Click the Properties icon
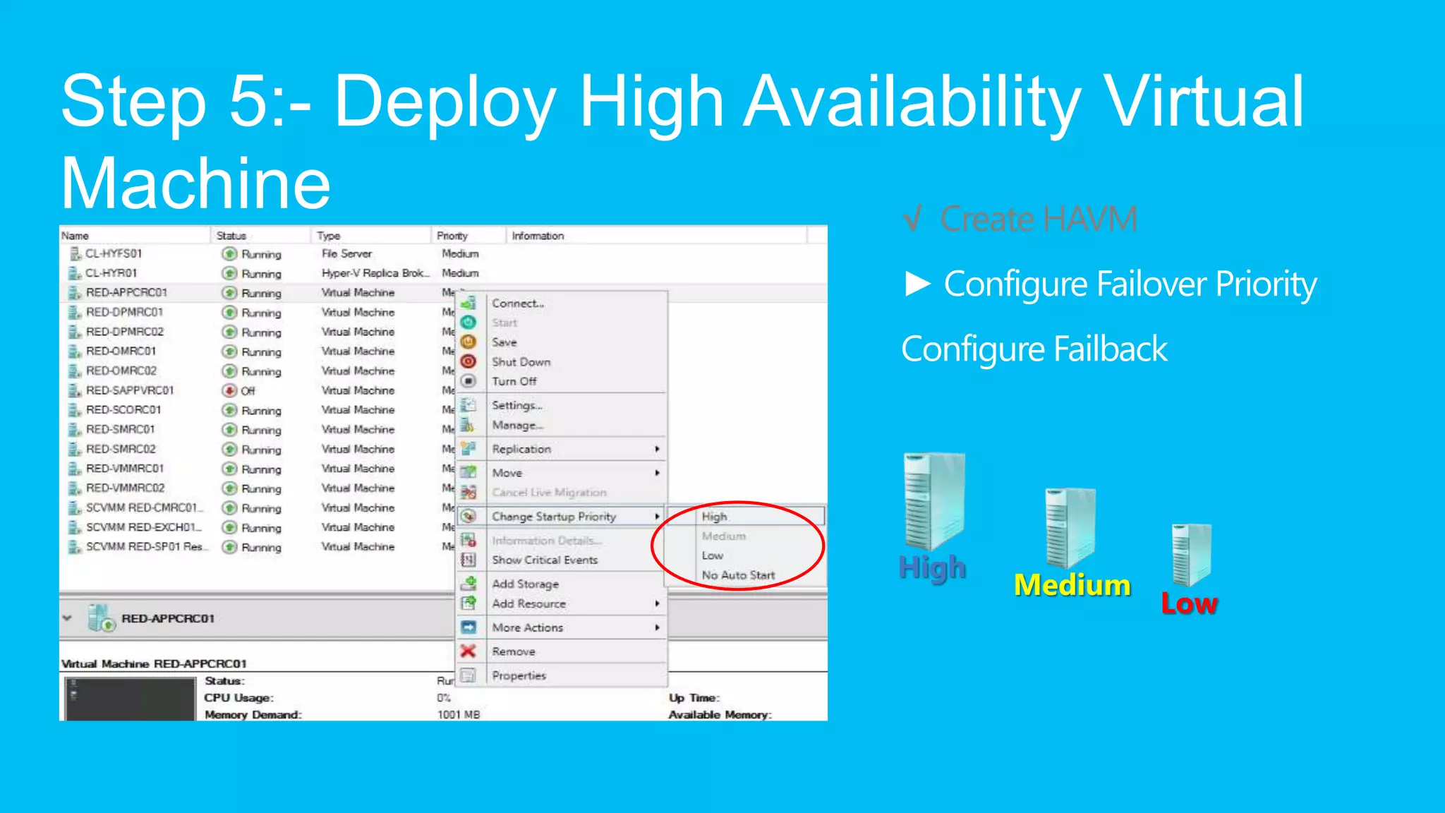This screenshot has height=813, width=1445. (x=468, y=675)
